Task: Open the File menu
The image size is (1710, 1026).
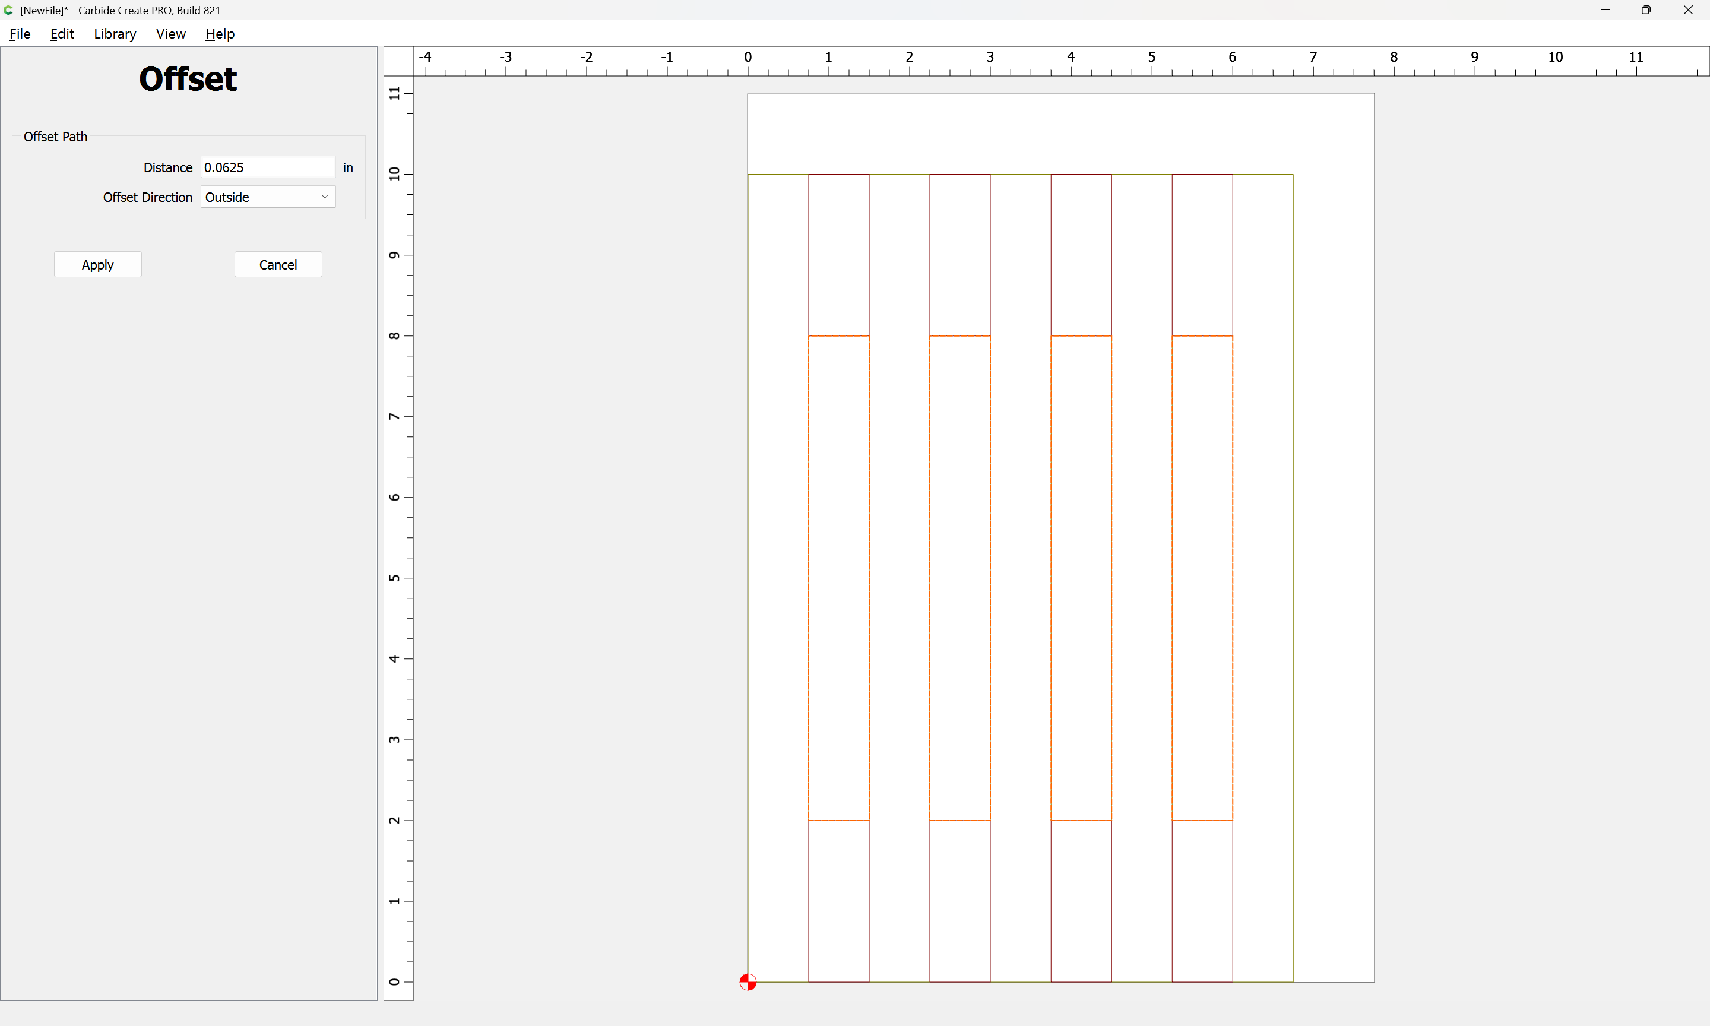Action: point(20,34)
